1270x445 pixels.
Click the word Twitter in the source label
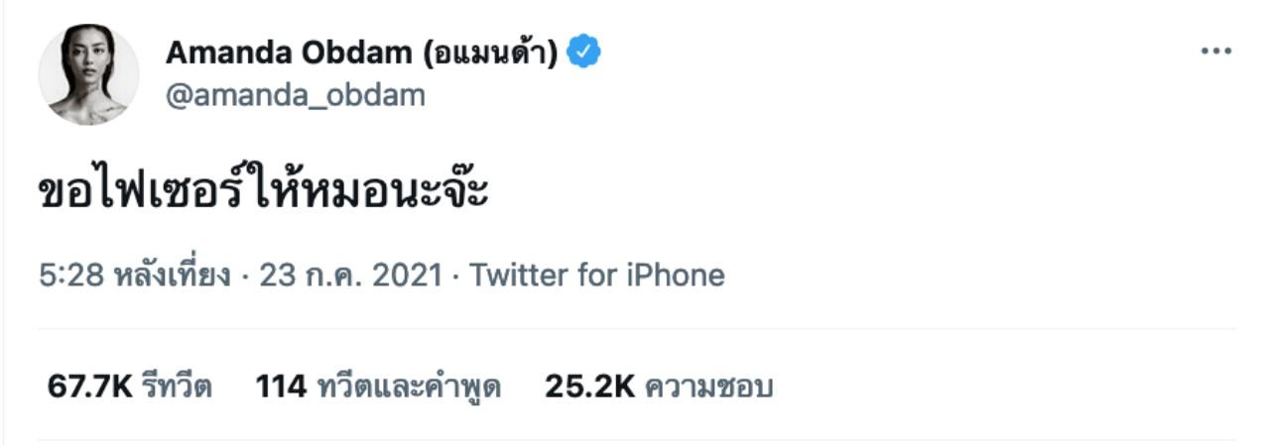tap(519, 275)
